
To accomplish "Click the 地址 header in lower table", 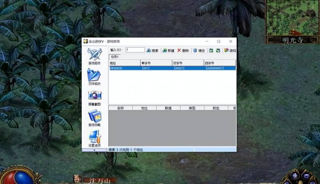I will [144, 108].
